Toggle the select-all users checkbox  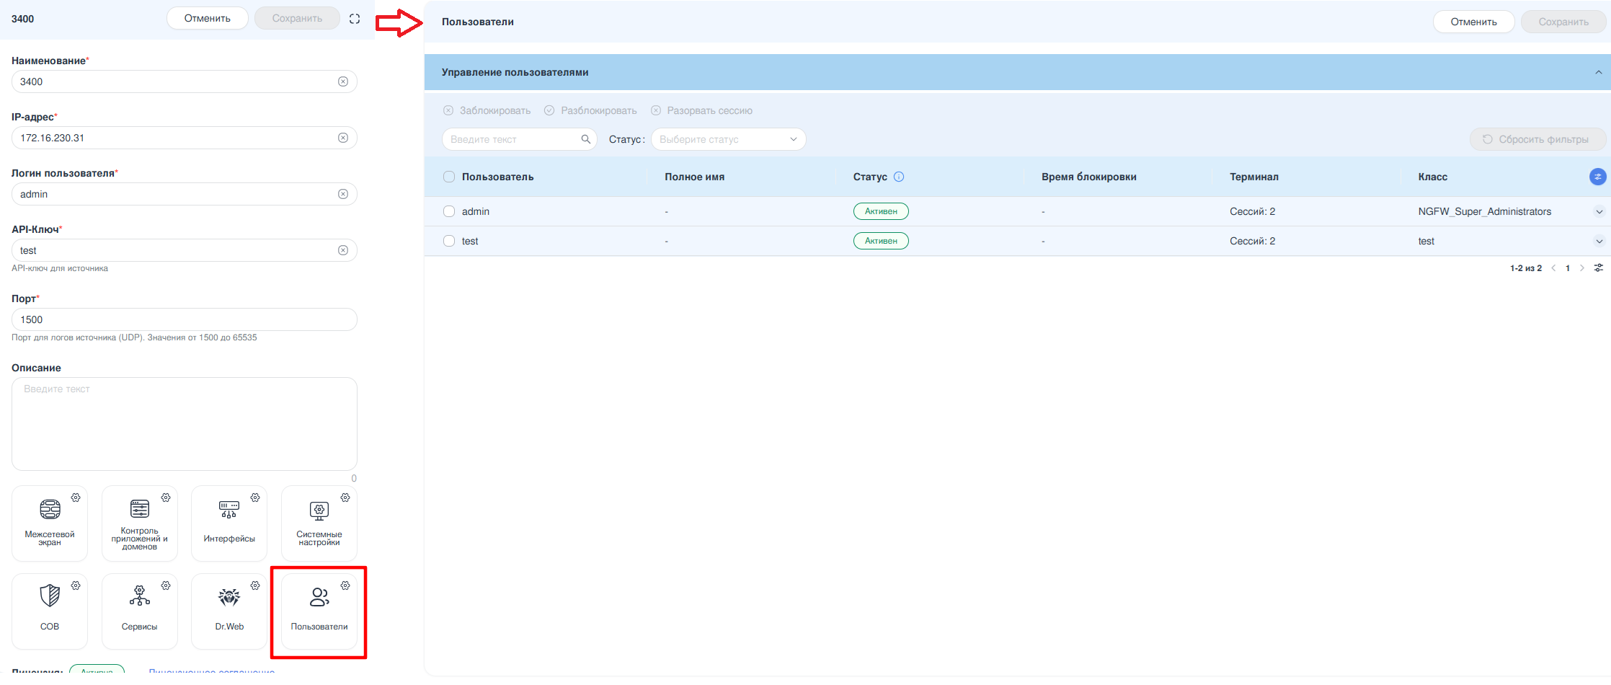coord(449,177)
